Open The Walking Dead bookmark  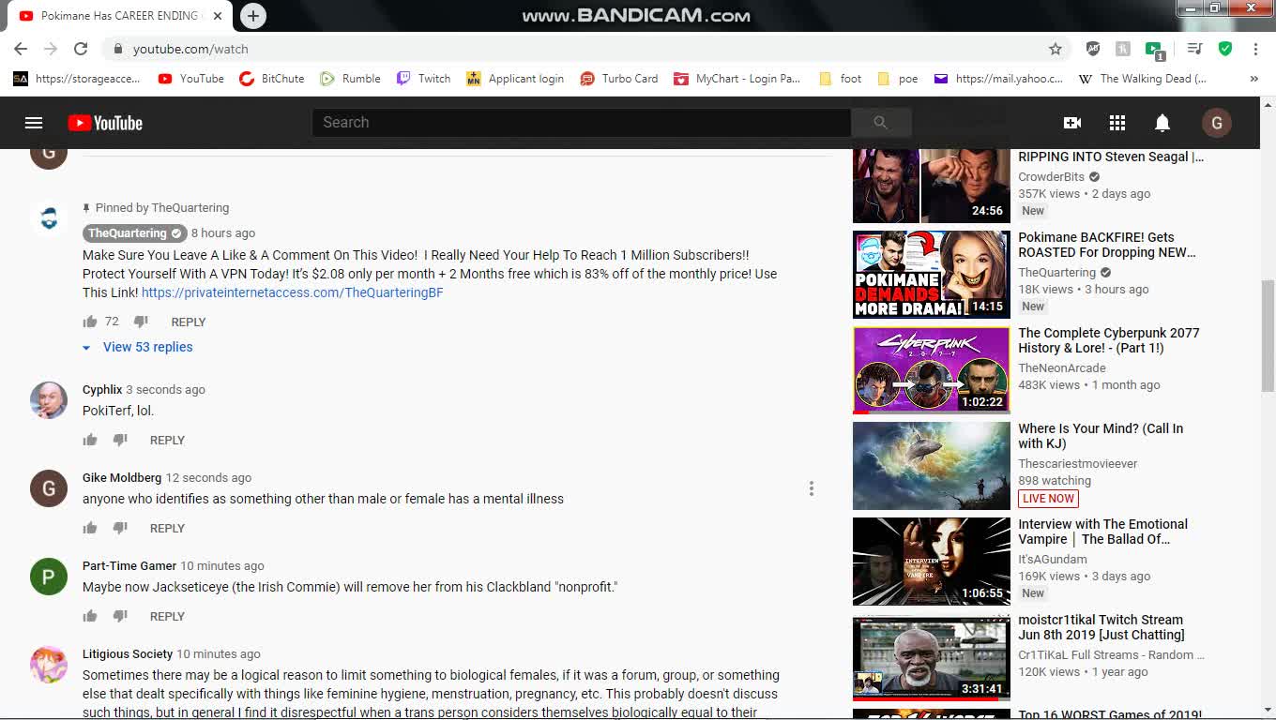point(1143,79)
